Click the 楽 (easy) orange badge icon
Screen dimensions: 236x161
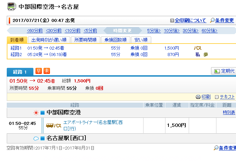pyautogui.click(x=47, y=71)
